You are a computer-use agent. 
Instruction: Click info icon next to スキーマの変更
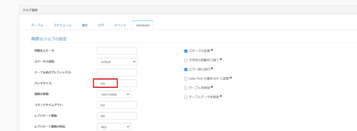[212, 50]
